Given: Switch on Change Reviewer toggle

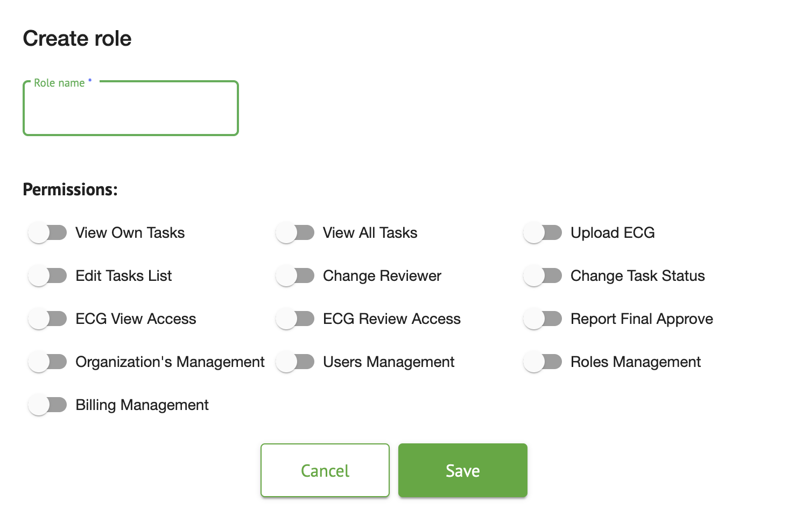Looking at the screenshot, I should click(x=295, y=276).
